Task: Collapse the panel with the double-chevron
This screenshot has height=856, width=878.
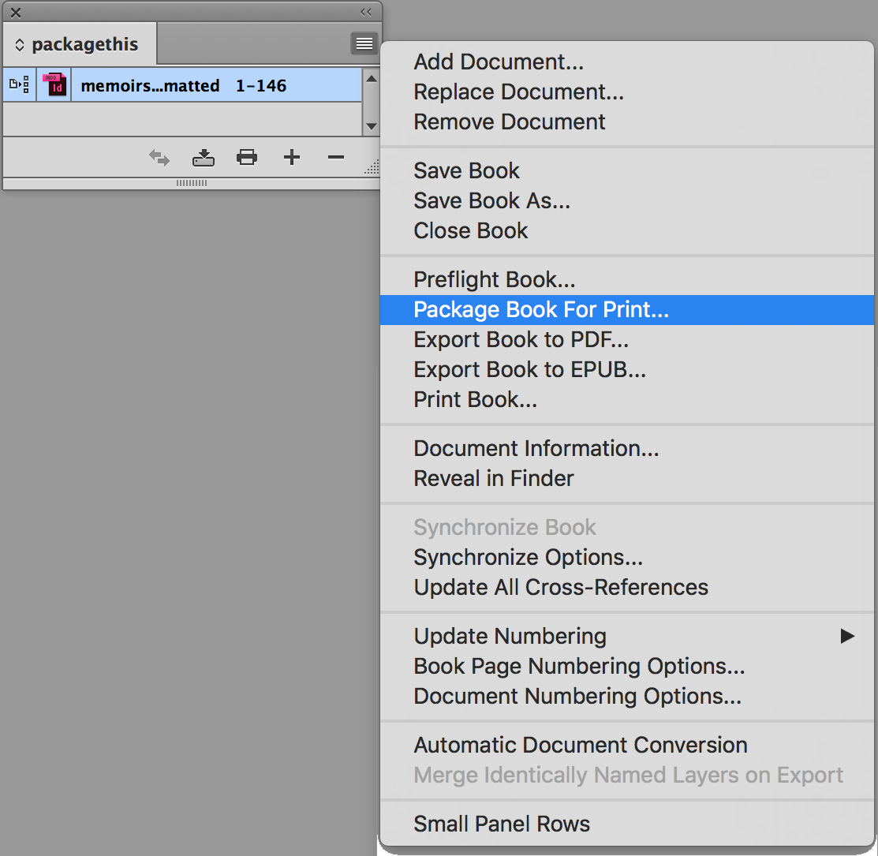Action: [x=364, y=12]
